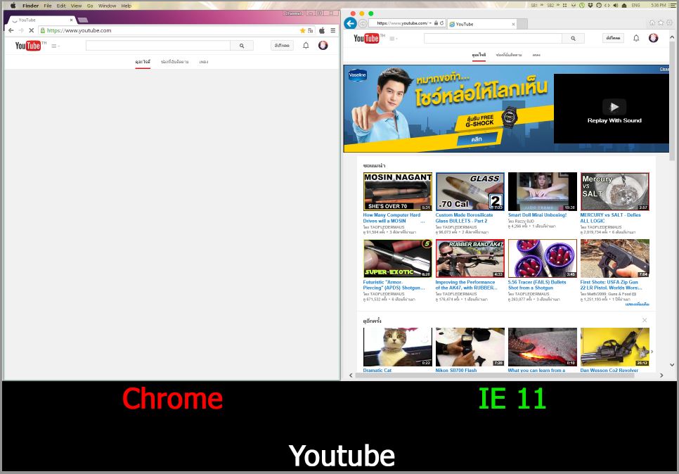
Task: Click IE back arrow button
Action: 350,23
